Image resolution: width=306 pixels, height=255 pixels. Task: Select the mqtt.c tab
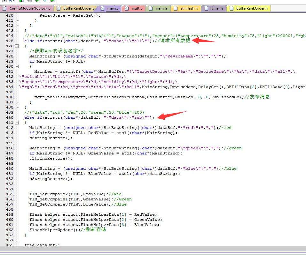point(137,8)
